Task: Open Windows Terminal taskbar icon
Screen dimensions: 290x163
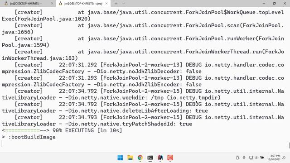Action: click(150, 158)
